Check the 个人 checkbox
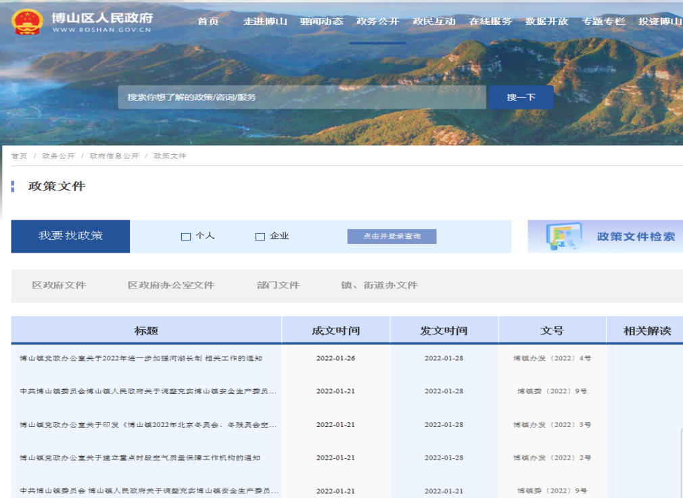Viewport: 683px width, 498px height. (186, 236)
